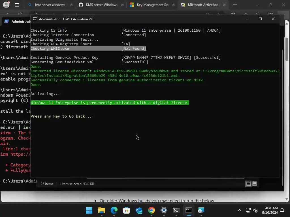
Task: Open Microsoft Store taskbar icon
Action: [x=127, y=210]
